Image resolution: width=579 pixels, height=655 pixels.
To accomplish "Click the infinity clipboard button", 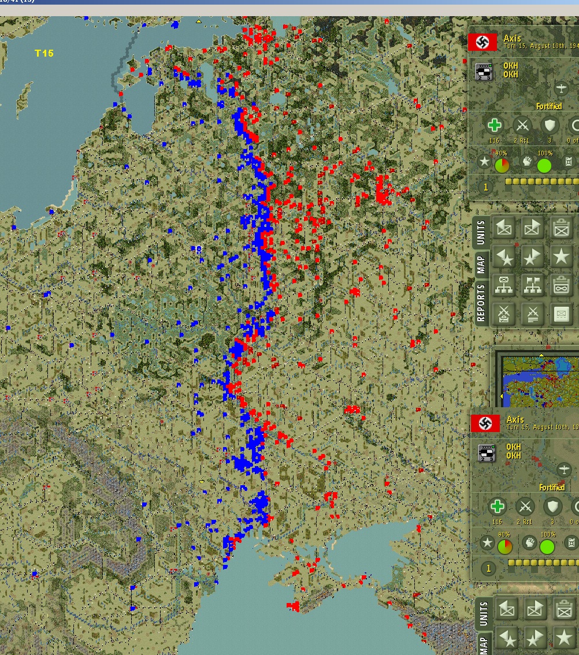I will [561, 285].
